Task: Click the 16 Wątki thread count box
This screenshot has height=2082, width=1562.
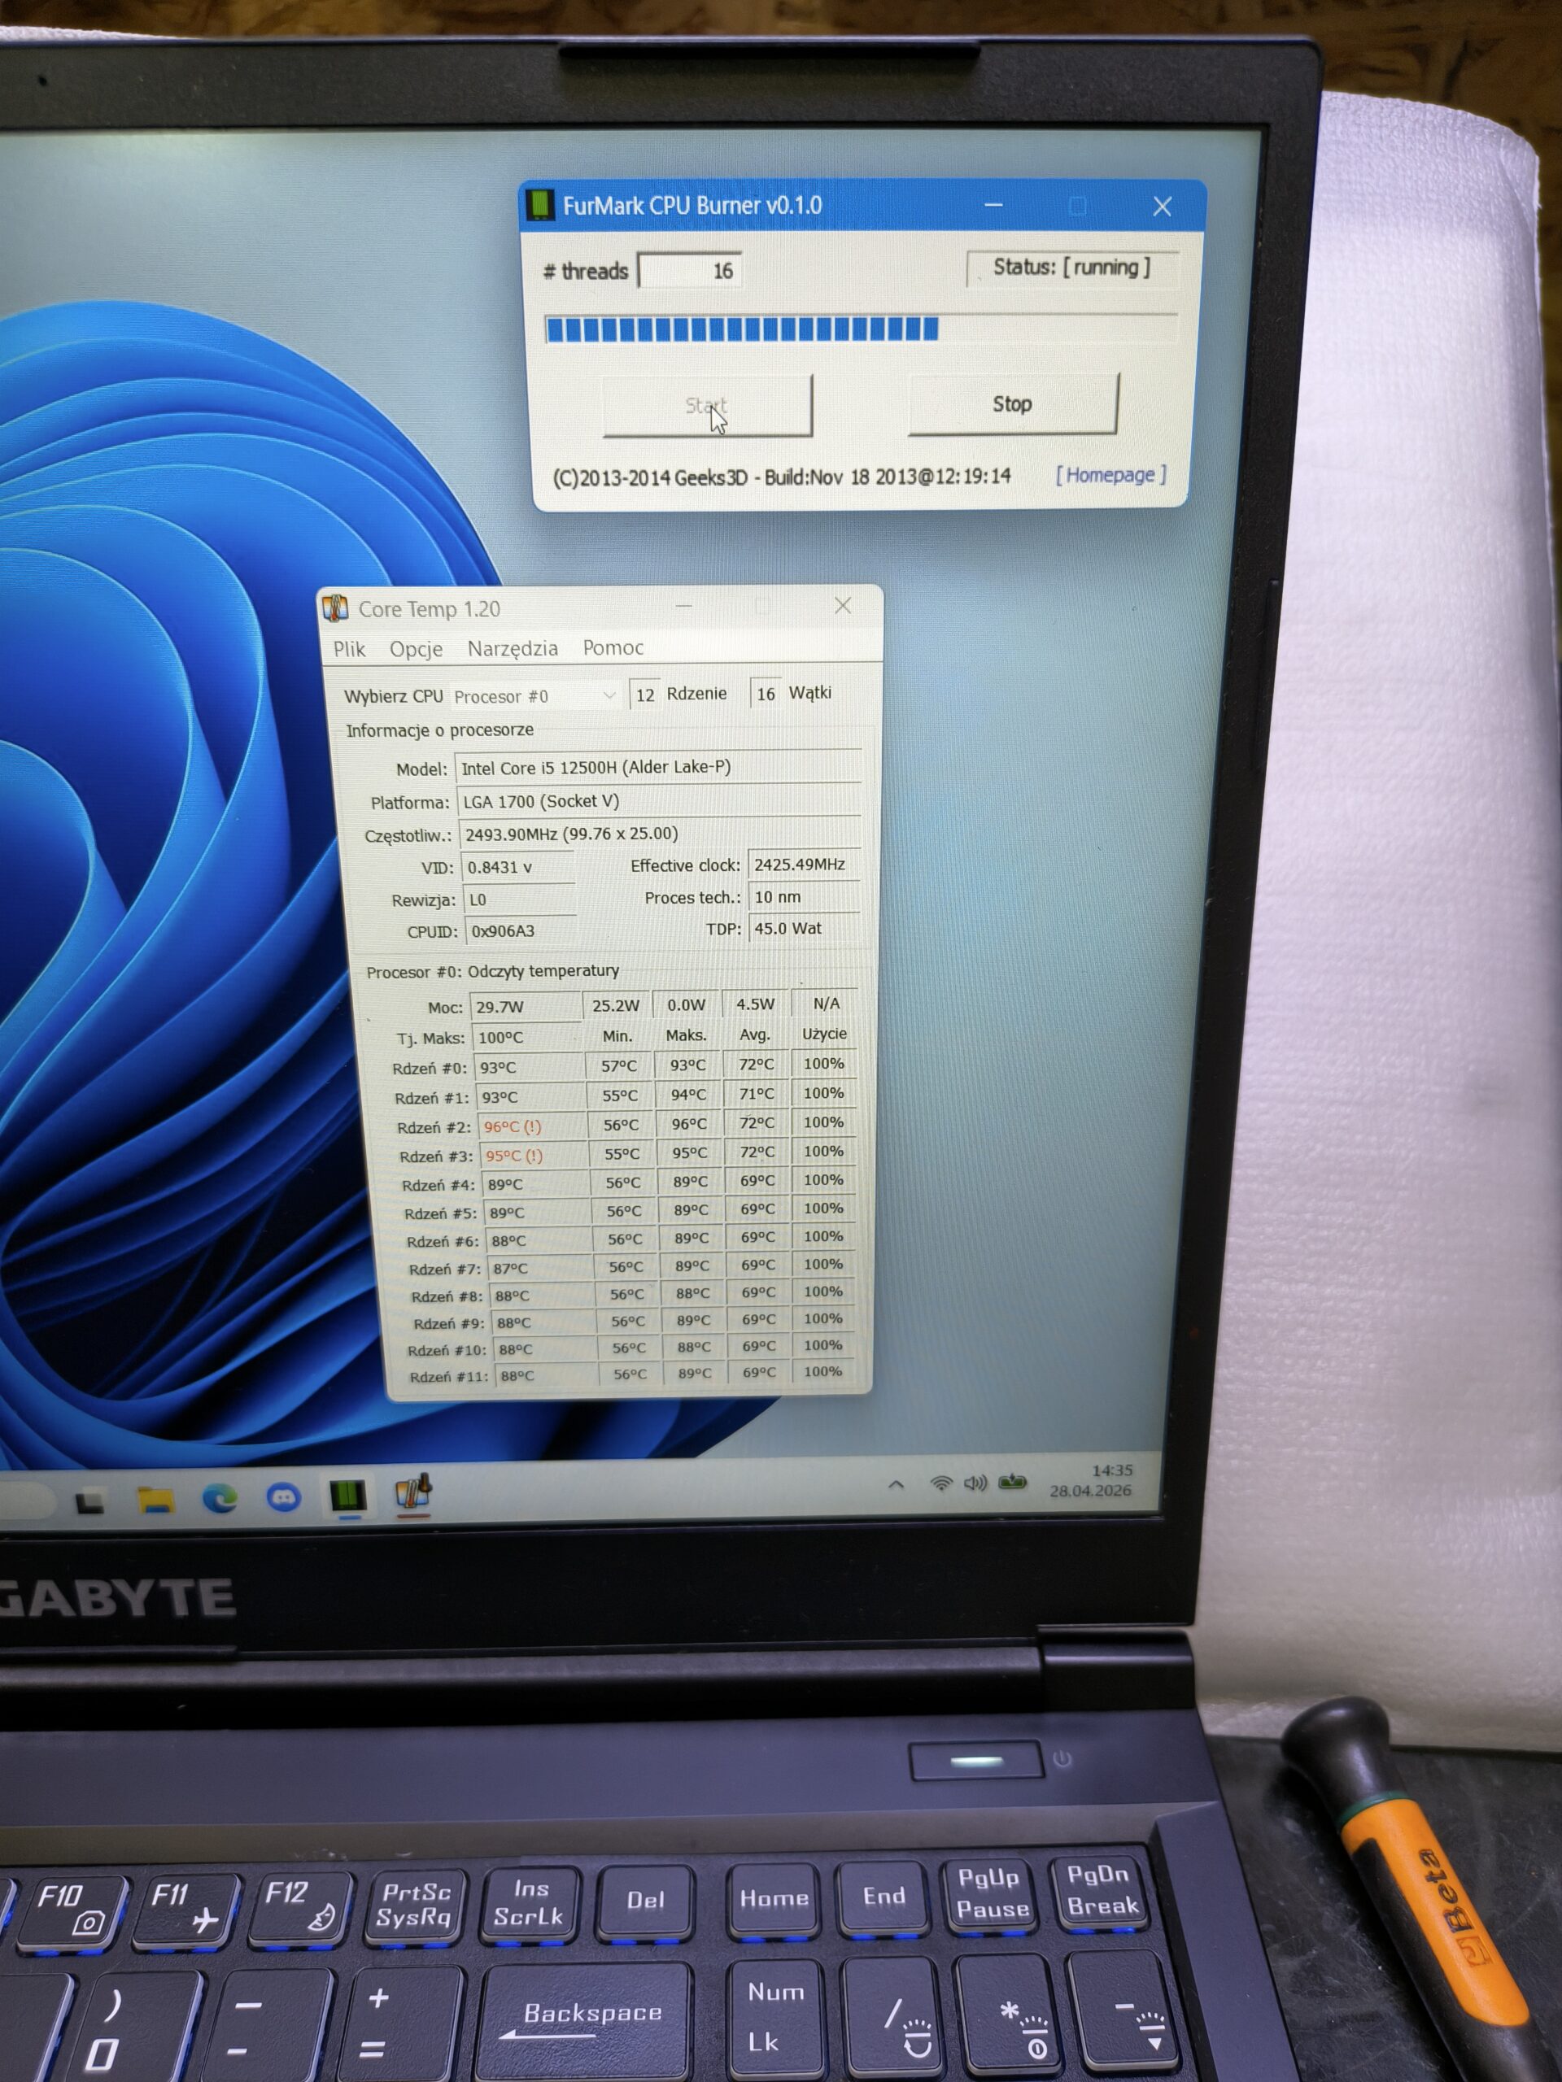Action: pos(766,694)
